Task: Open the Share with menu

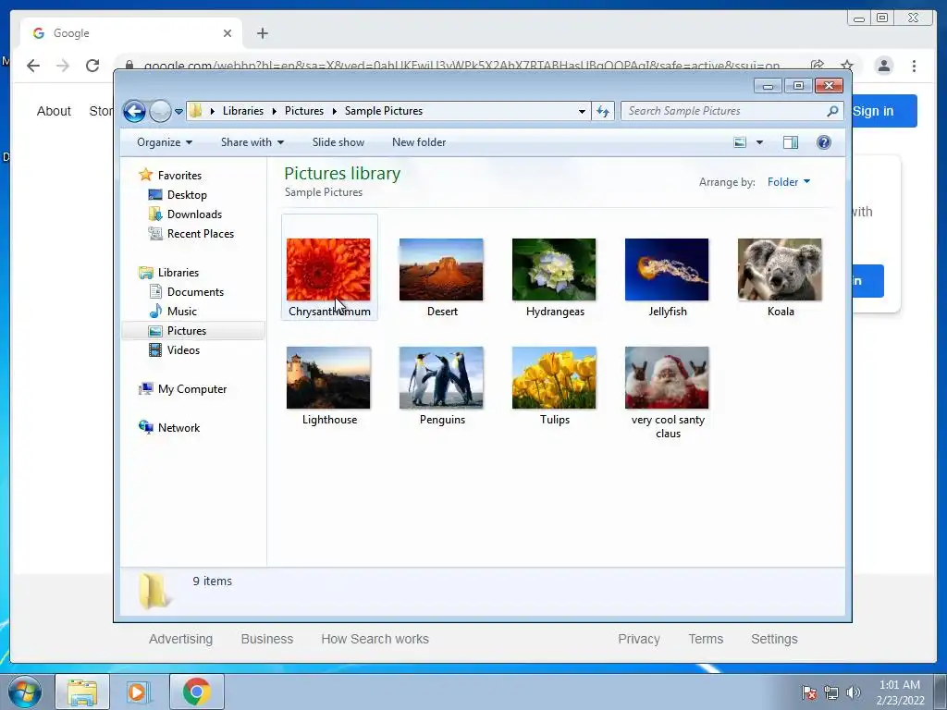Action: [x=252, y=142]
